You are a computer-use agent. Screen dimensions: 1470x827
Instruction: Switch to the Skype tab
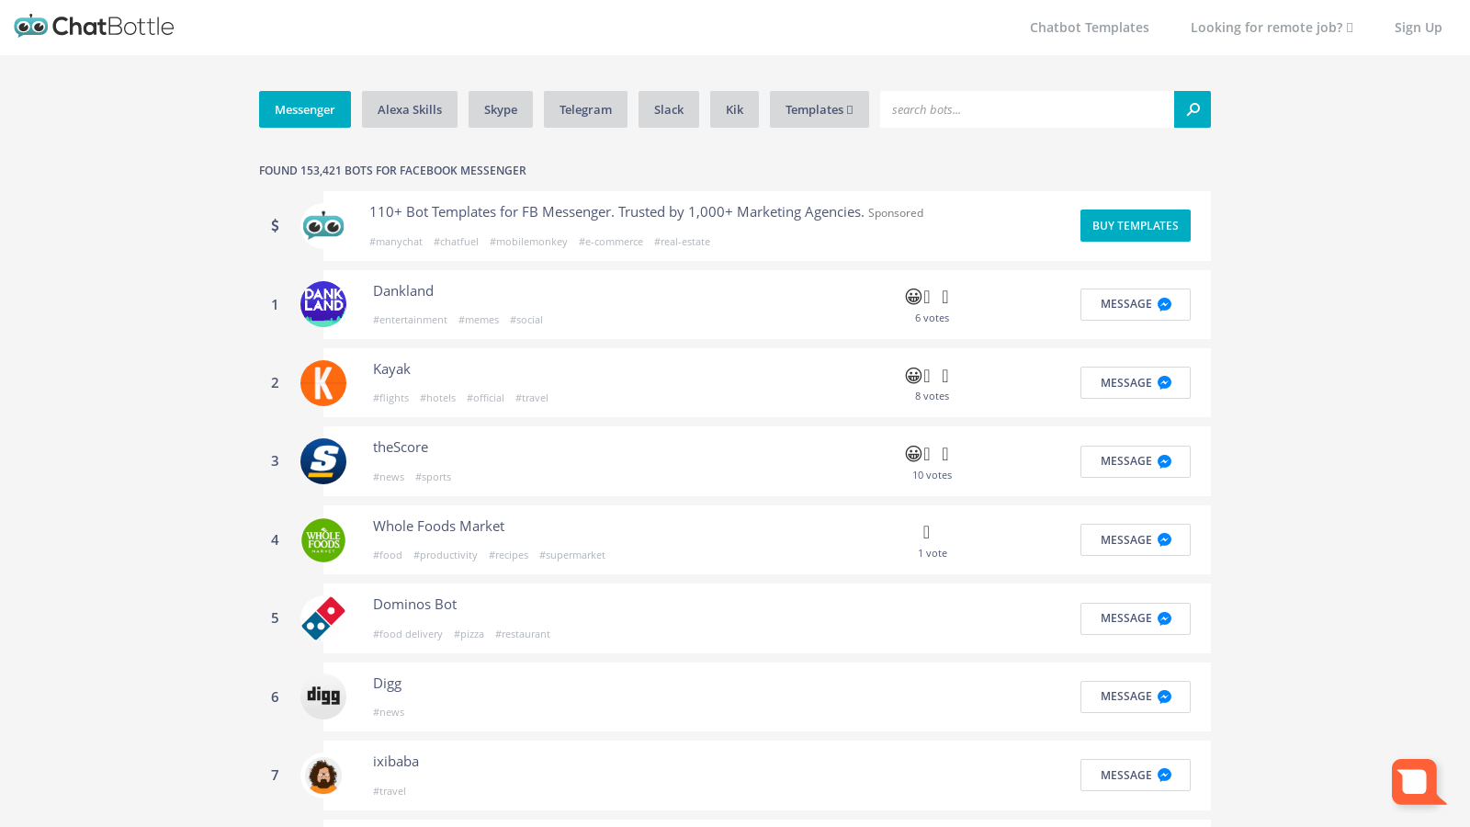(x=501, y=109)
